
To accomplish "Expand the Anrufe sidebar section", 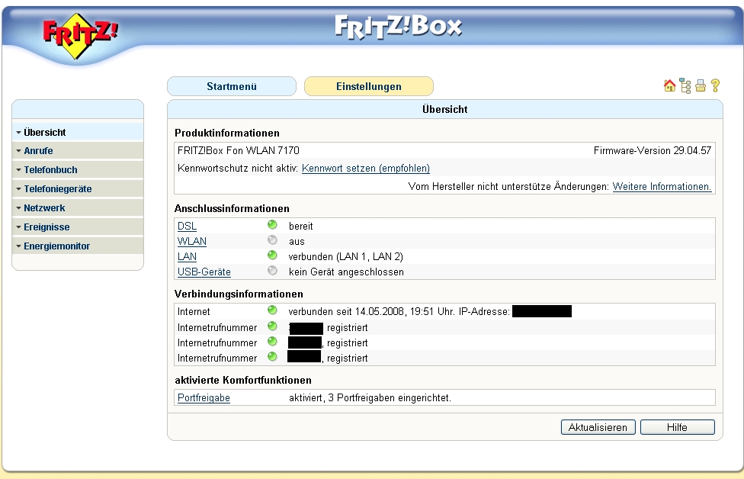I will tap(38, 151).
